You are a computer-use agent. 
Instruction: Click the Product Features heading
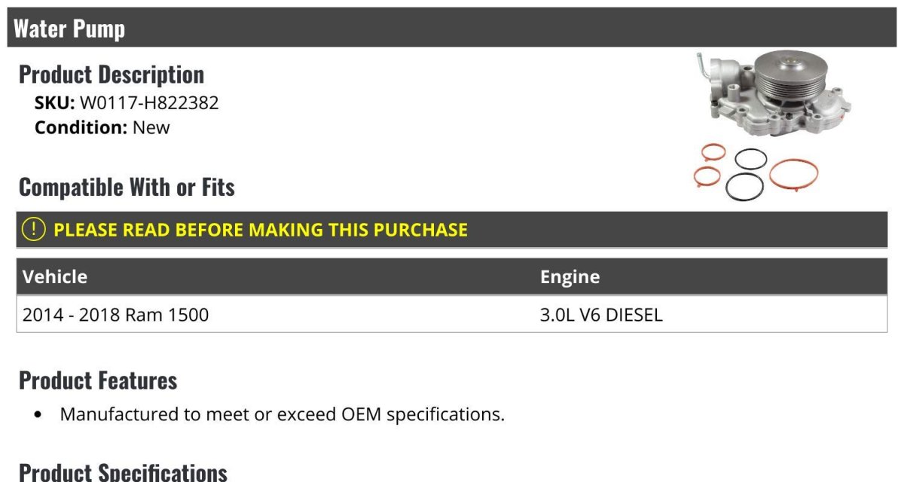click(x=98, y=380)
